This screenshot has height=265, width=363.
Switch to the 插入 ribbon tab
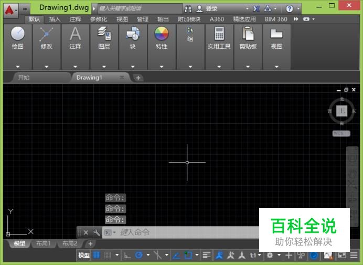click(x=55, y=19)
